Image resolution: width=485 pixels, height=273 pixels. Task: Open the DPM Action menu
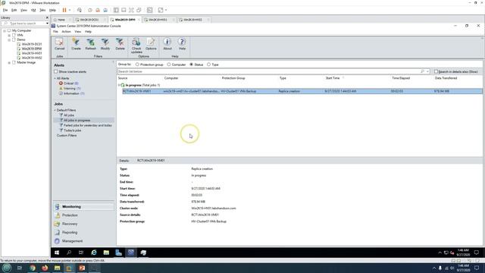66,32
